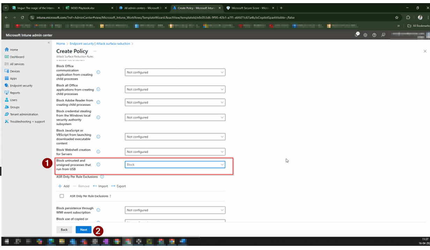Show info for Block Adobe Reader rule
The image size is (430, 250).
[x=98, y=102]
